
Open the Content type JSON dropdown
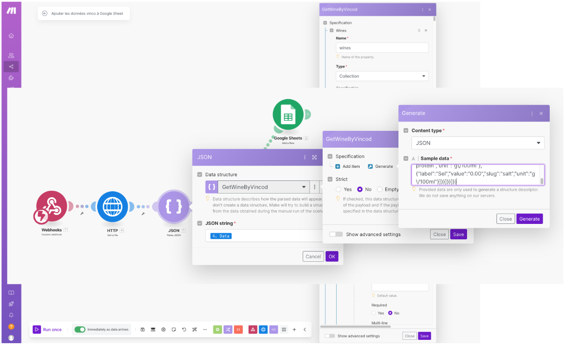point(478,143)
